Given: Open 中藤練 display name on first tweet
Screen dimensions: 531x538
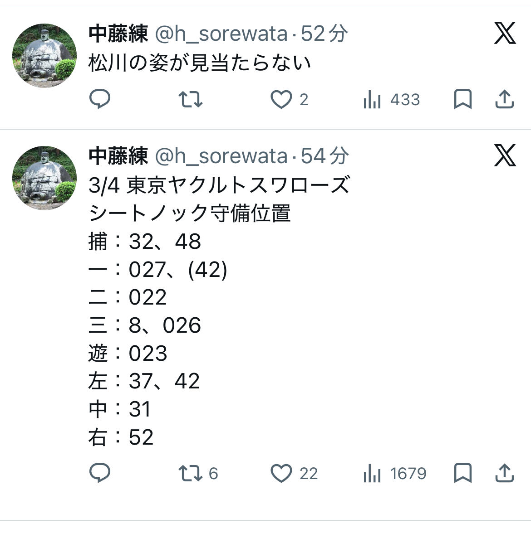Looking at the screenshot, I should [x=118, y=34].
